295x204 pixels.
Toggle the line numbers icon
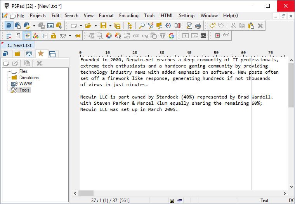pyautogui.click(x=44, y=36)
